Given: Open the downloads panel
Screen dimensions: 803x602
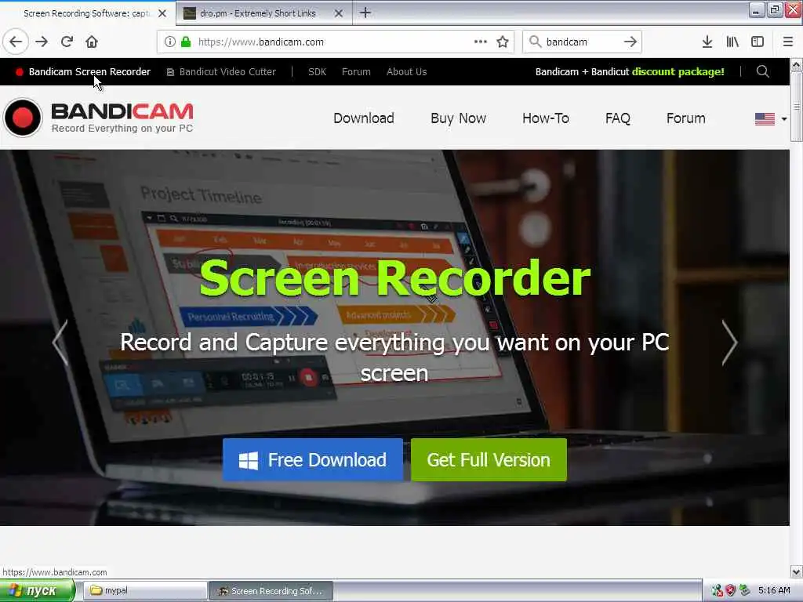Looking at the screenshot, I should coord(707,42).
